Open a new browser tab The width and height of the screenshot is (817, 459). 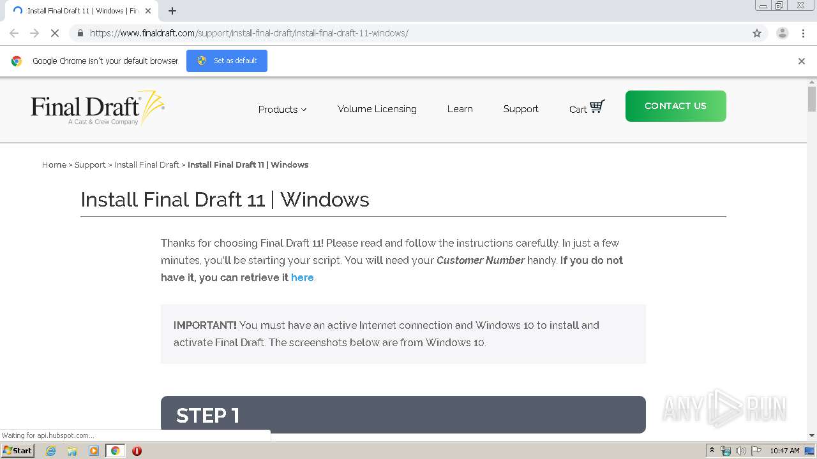point(172,11)
